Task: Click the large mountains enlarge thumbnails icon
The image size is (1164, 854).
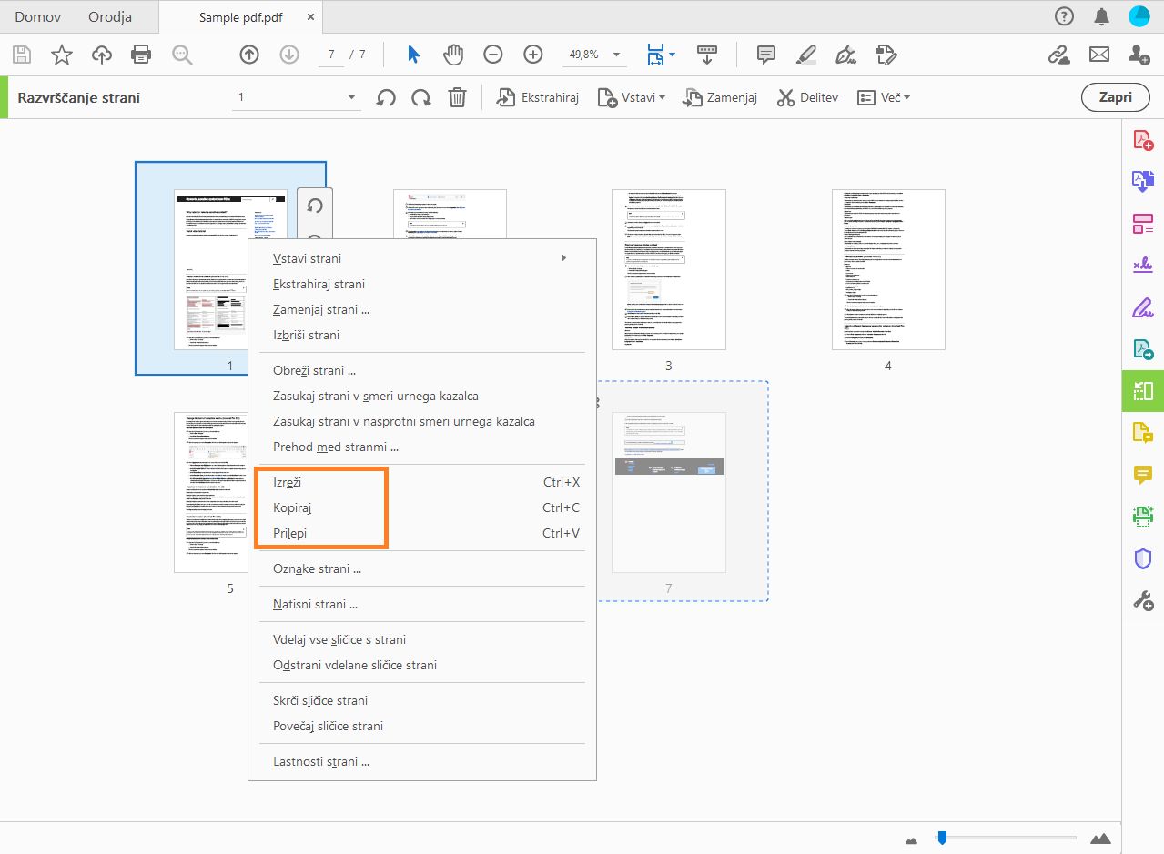Action: pyautogui.click(x=1101, y=838)
